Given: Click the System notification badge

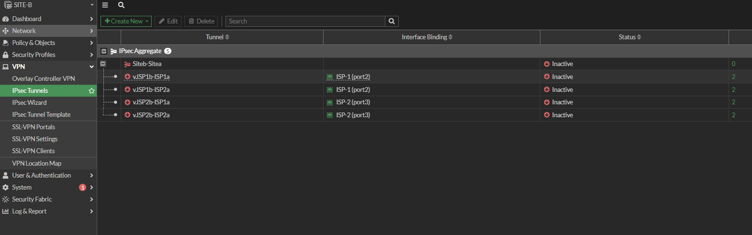Looking at the screenshot, I should point(82,188).
